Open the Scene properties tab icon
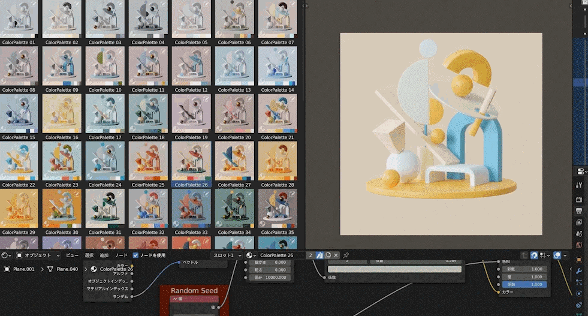Viewport: 588px width, 316px height. 579,233
